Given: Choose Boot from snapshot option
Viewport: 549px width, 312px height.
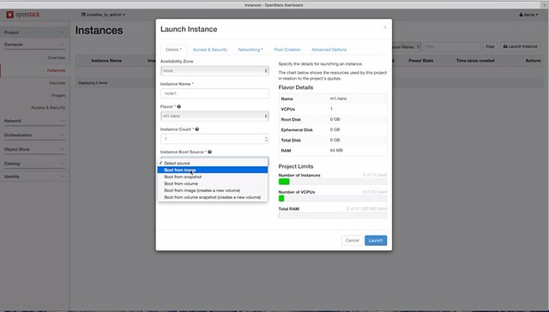Looking at the screenshot, I should click(x=213, y=177).
